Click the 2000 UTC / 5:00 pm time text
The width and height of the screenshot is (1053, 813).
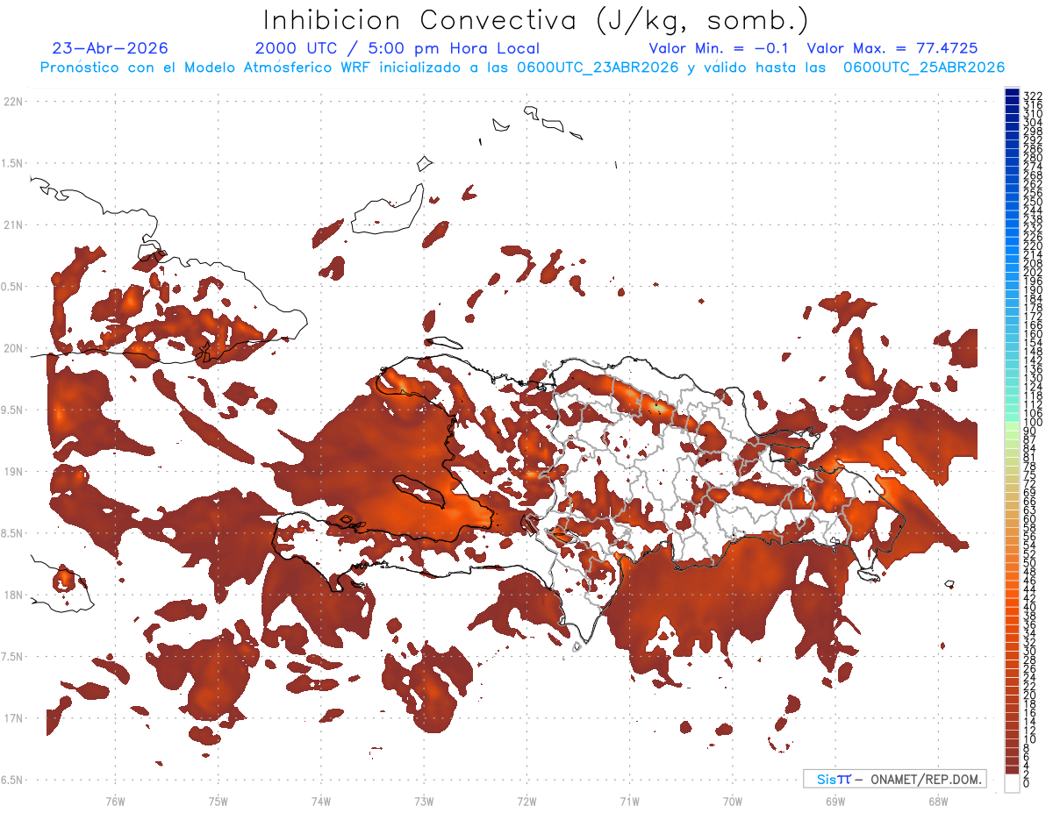coord(398,48)
